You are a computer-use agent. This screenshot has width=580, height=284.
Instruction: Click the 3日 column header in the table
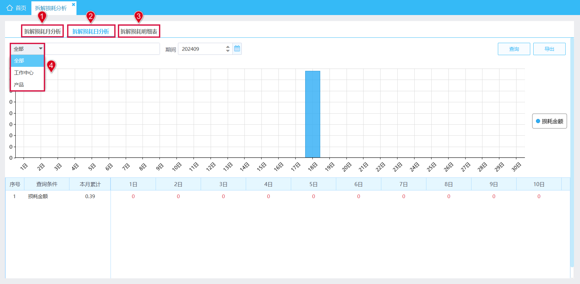point(223,184)
